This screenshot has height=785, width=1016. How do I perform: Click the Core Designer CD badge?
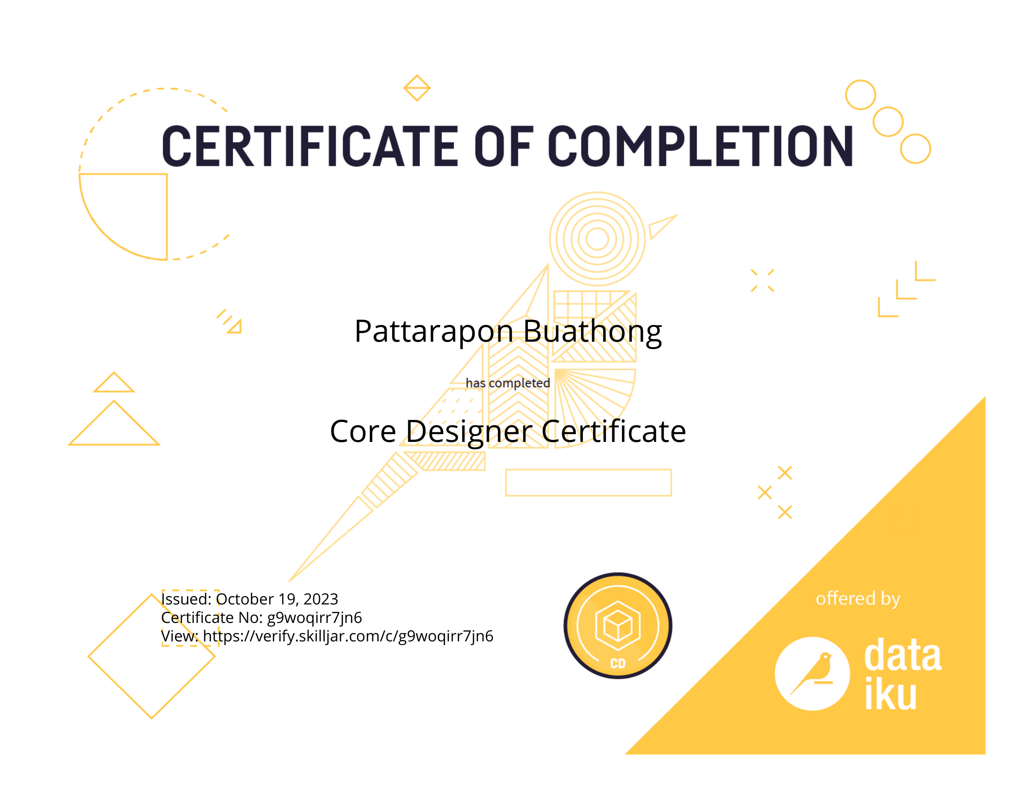coord(618,626)
